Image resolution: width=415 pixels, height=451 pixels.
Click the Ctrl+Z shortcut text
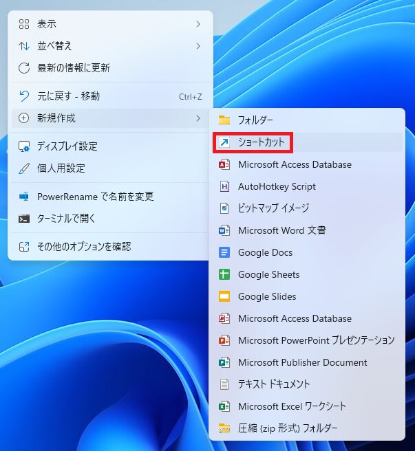point(191,97)
